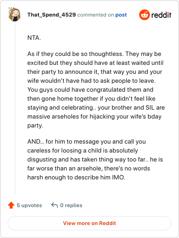Click the line "careless for loosing a child"
The image size is (179, 238).
pos(83,151)
